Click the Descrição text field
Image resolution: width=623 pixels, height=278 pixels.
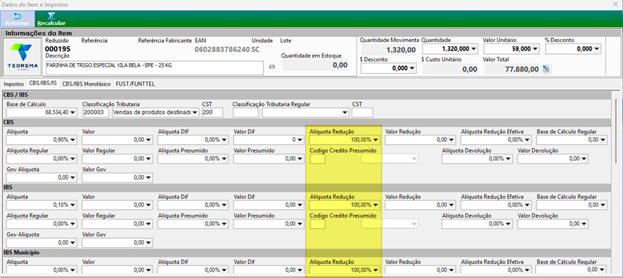pos(155,68)
